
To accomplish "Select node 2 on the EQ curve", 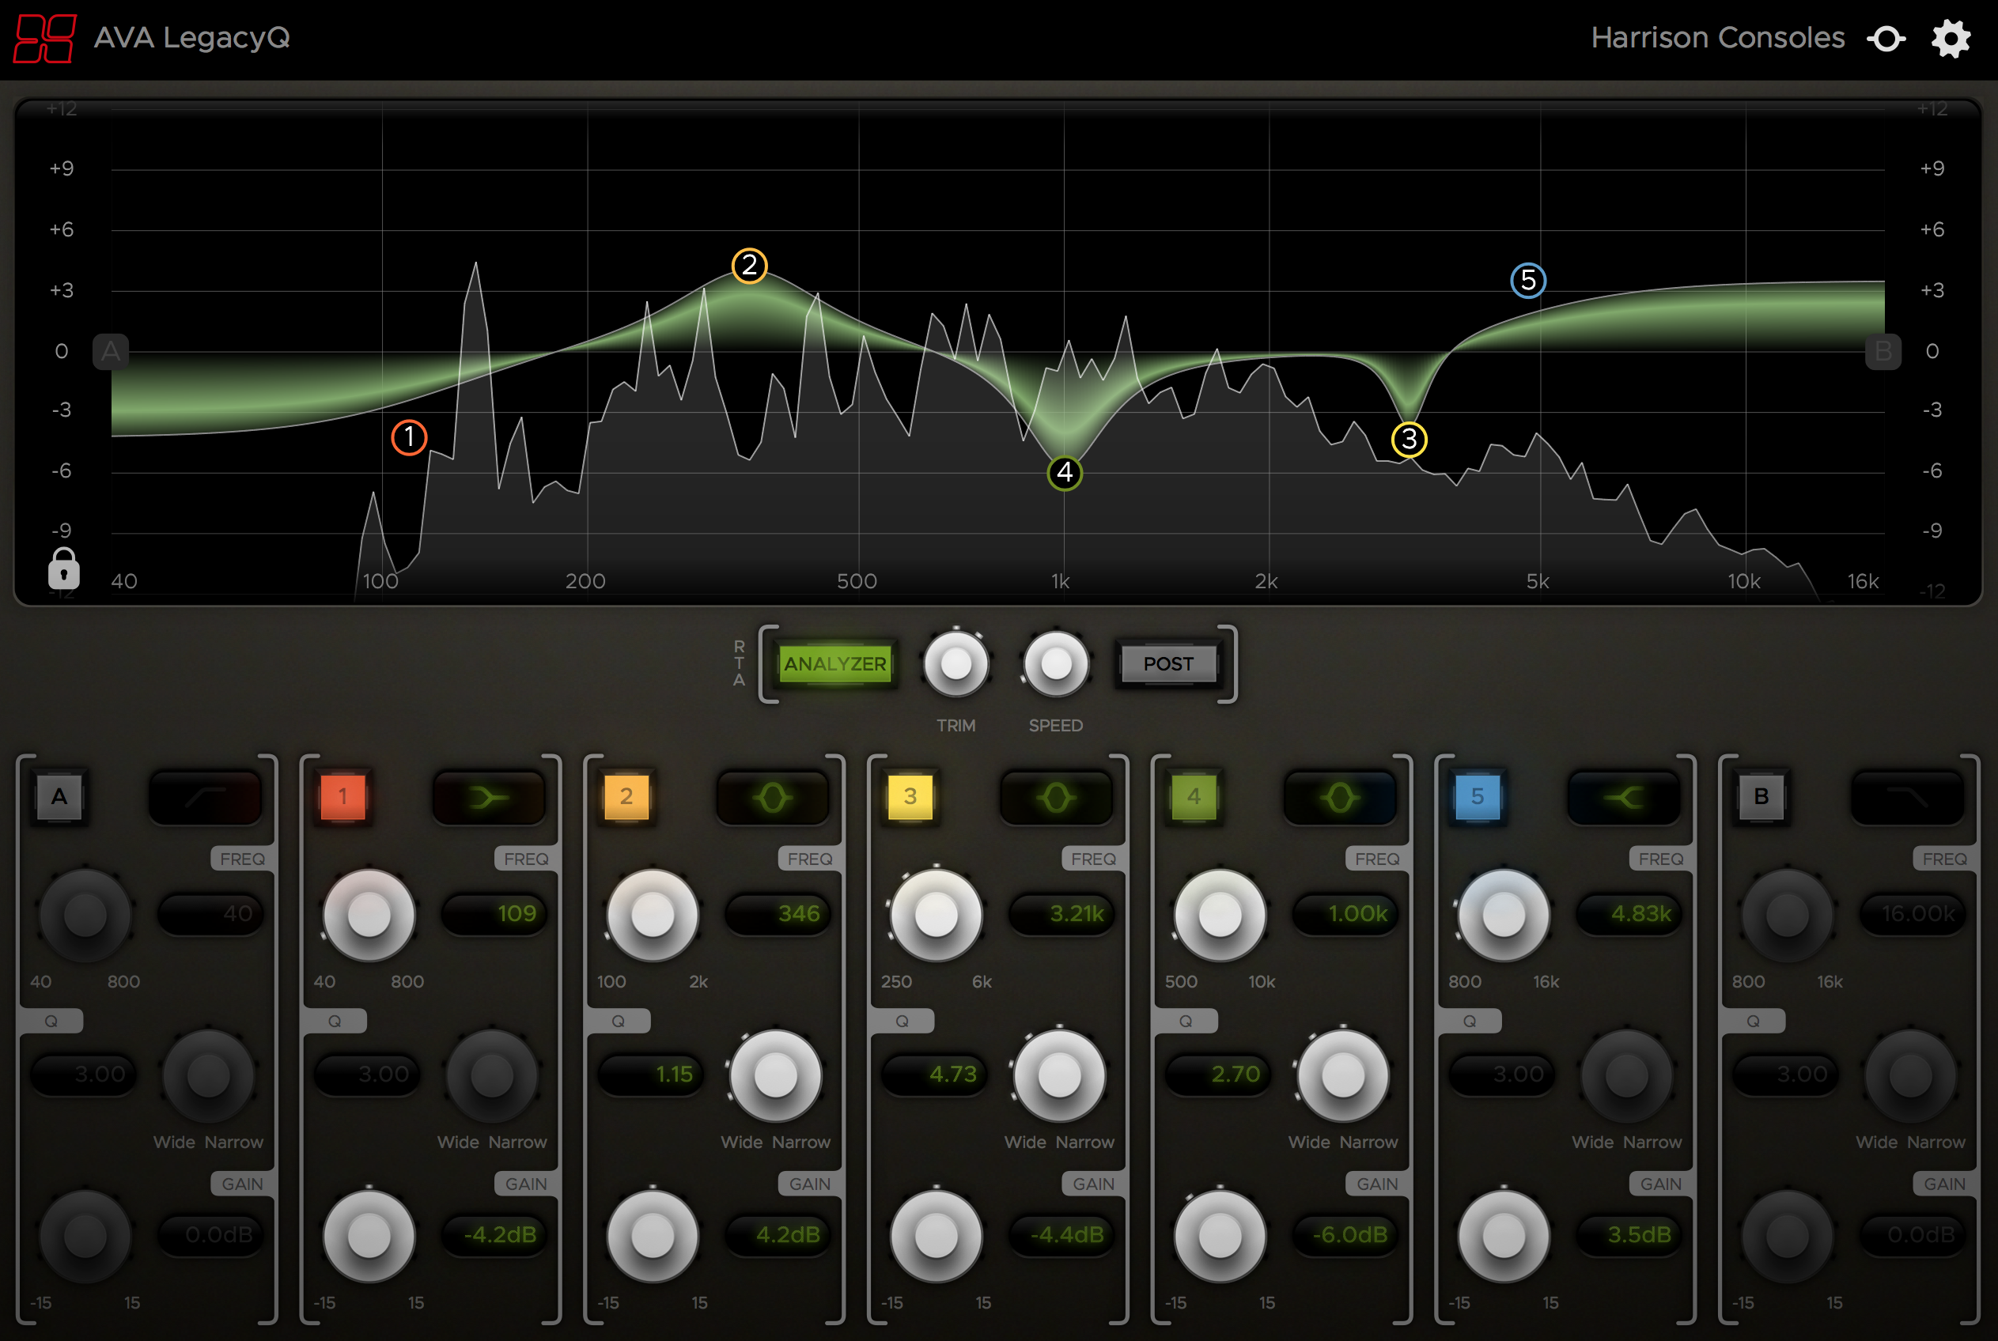I will [749, 265].
